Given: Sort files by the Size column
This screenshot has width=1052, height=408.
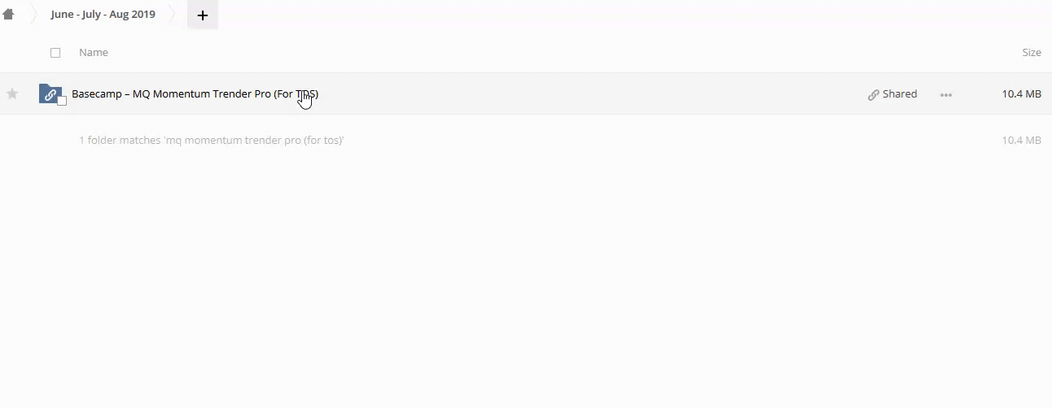Looking at the screenshot, I should click(1032, 52).
